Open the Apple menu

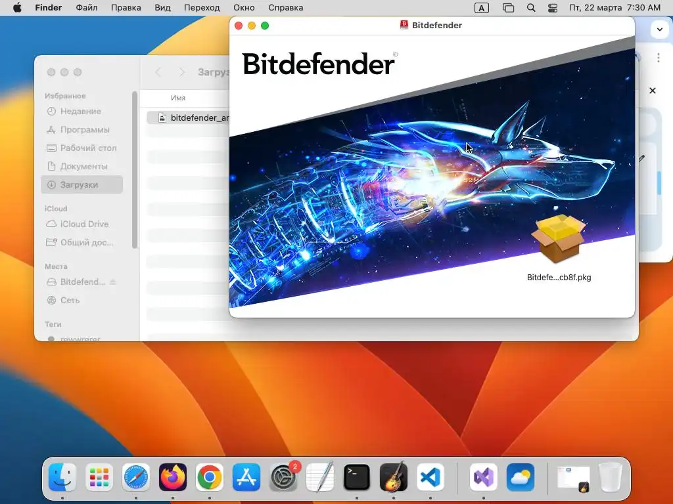17,8
